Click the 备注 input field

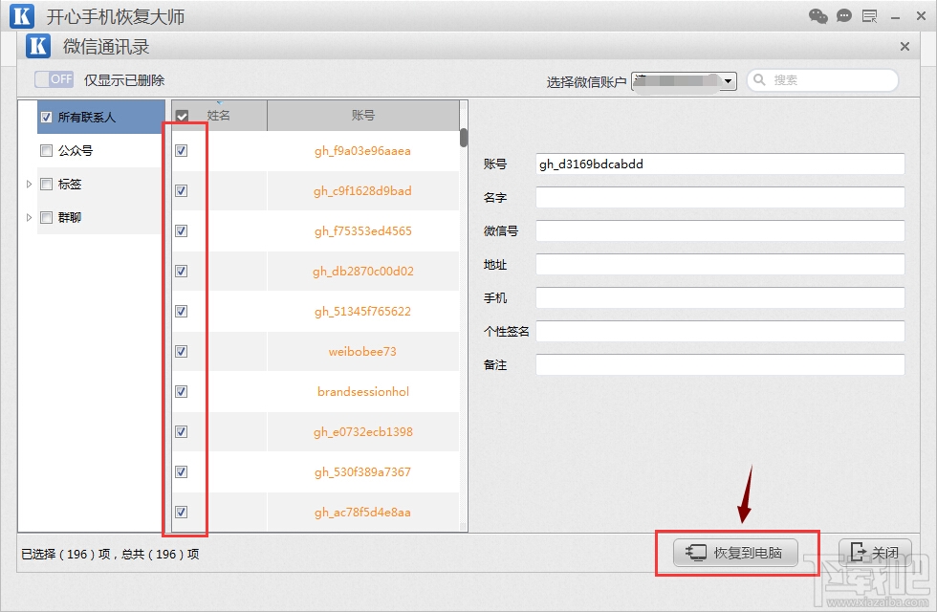[x=720, y=364]
